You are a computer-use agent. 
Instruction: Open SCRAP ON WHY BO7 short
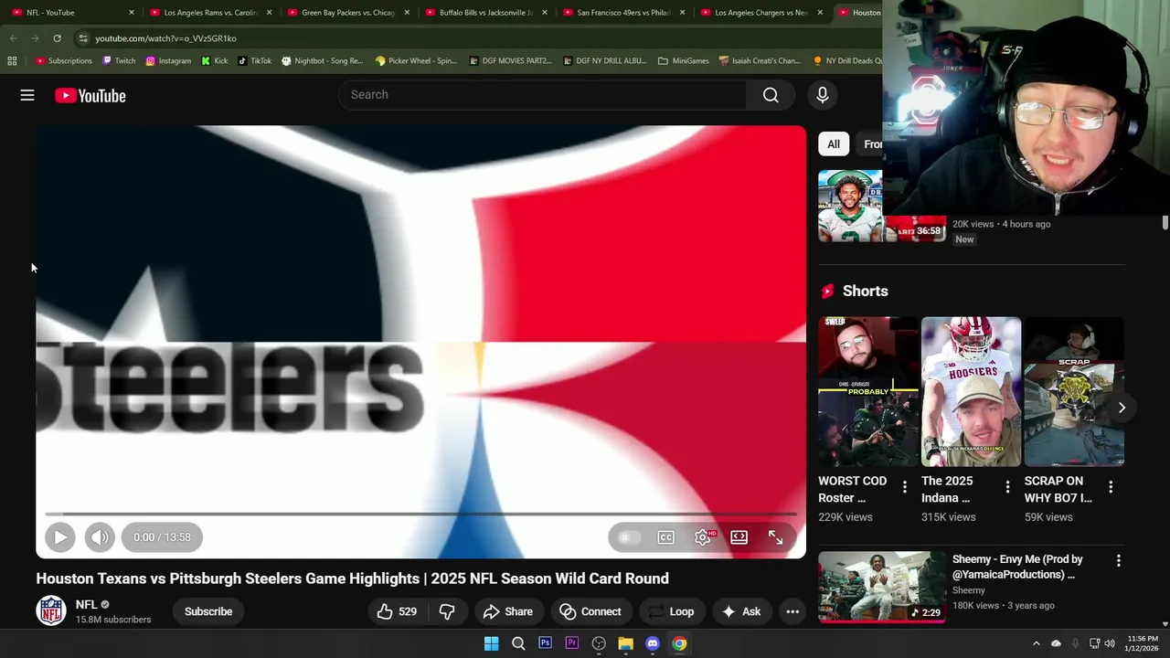click(1074, 391)
